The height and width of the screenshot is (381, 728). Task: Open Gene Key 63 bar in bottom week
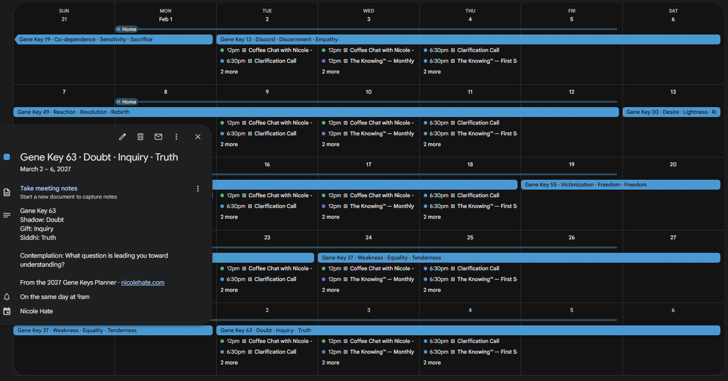coord(468,330)
